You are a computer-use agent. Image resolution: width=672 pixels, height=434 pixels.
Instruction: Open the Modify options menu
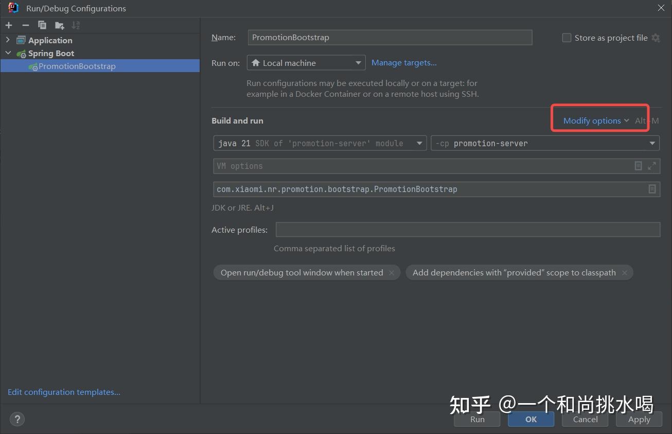pyautogui.click(x=592, y=120)
